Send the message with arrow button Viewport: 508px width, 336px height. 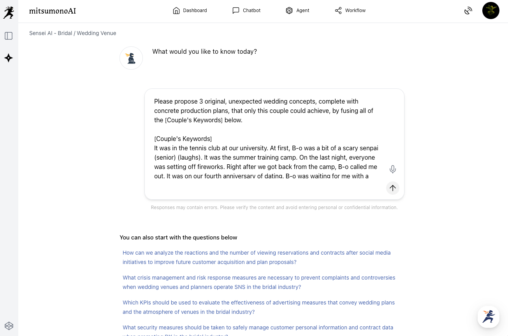click(393, 188)
